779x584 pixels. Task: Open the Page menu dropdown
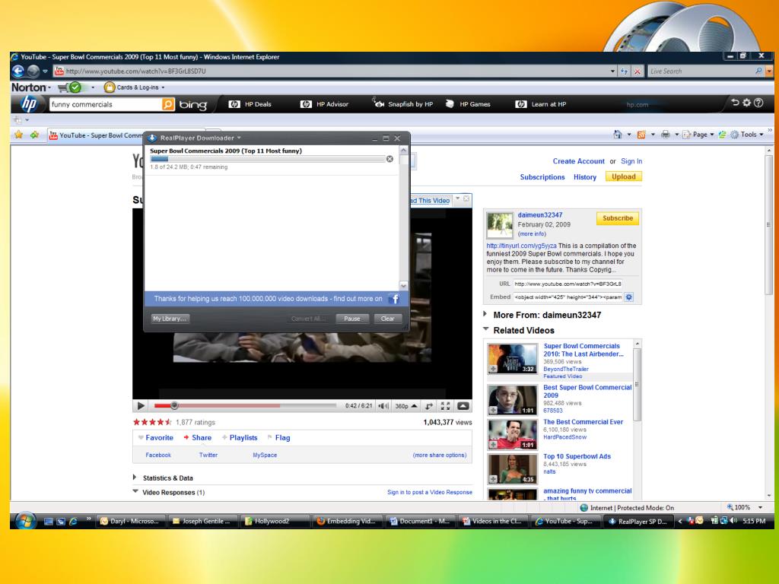pos(698,134)
